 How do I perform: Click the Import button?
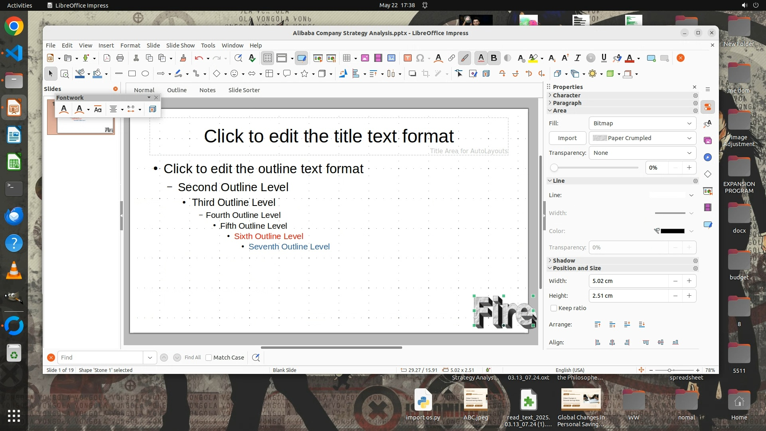tap(567, 138)
